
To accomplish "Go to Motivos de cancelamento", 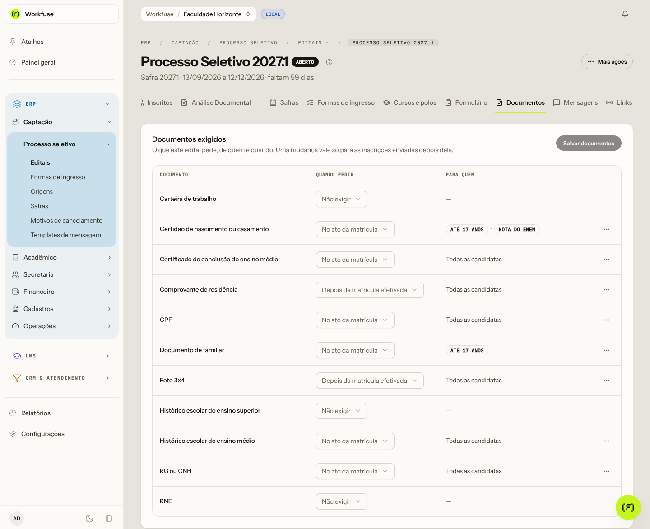I will [66, 220].
